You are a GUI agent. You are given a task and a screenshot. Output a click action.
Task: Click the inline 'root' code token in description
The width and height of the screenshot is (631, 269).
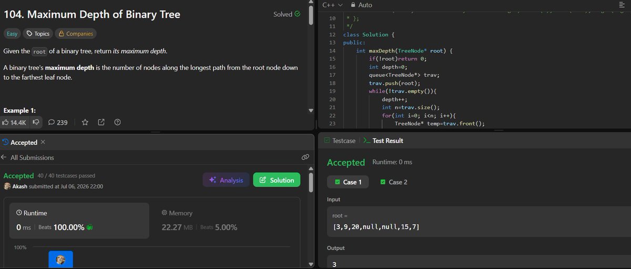pos(39,51)
